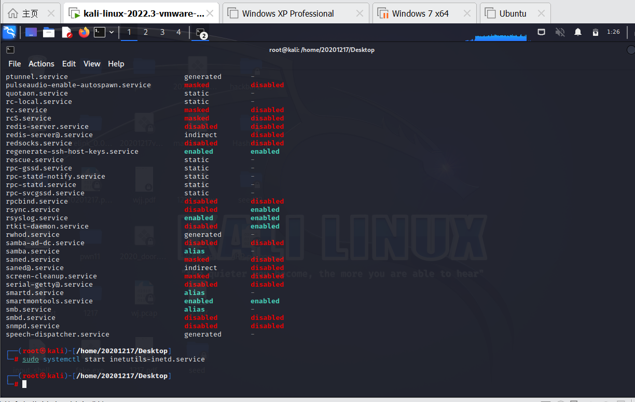Click the battery indicator in the system tray
Screen dimensions: 635x402
coord(595,32)
